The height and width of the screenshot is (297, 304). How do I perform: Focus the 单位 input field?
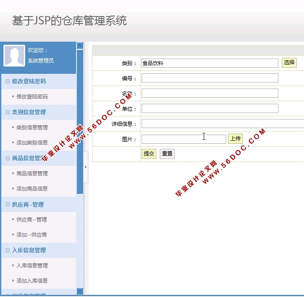tap(210, 109)
